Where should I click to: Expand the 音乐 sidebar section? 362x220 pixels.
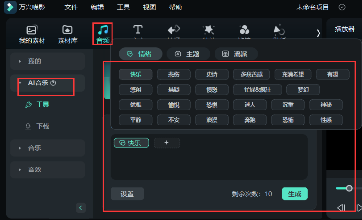pyautogui.click(x=47, y=148)
